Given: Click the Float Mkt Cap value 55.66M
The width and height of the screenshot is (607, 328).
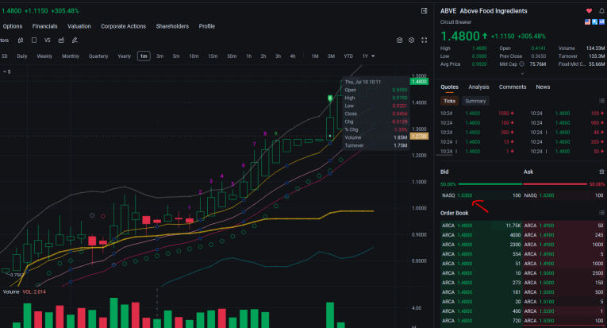Looking at the screenshot, I should click(x=597, y=64).
